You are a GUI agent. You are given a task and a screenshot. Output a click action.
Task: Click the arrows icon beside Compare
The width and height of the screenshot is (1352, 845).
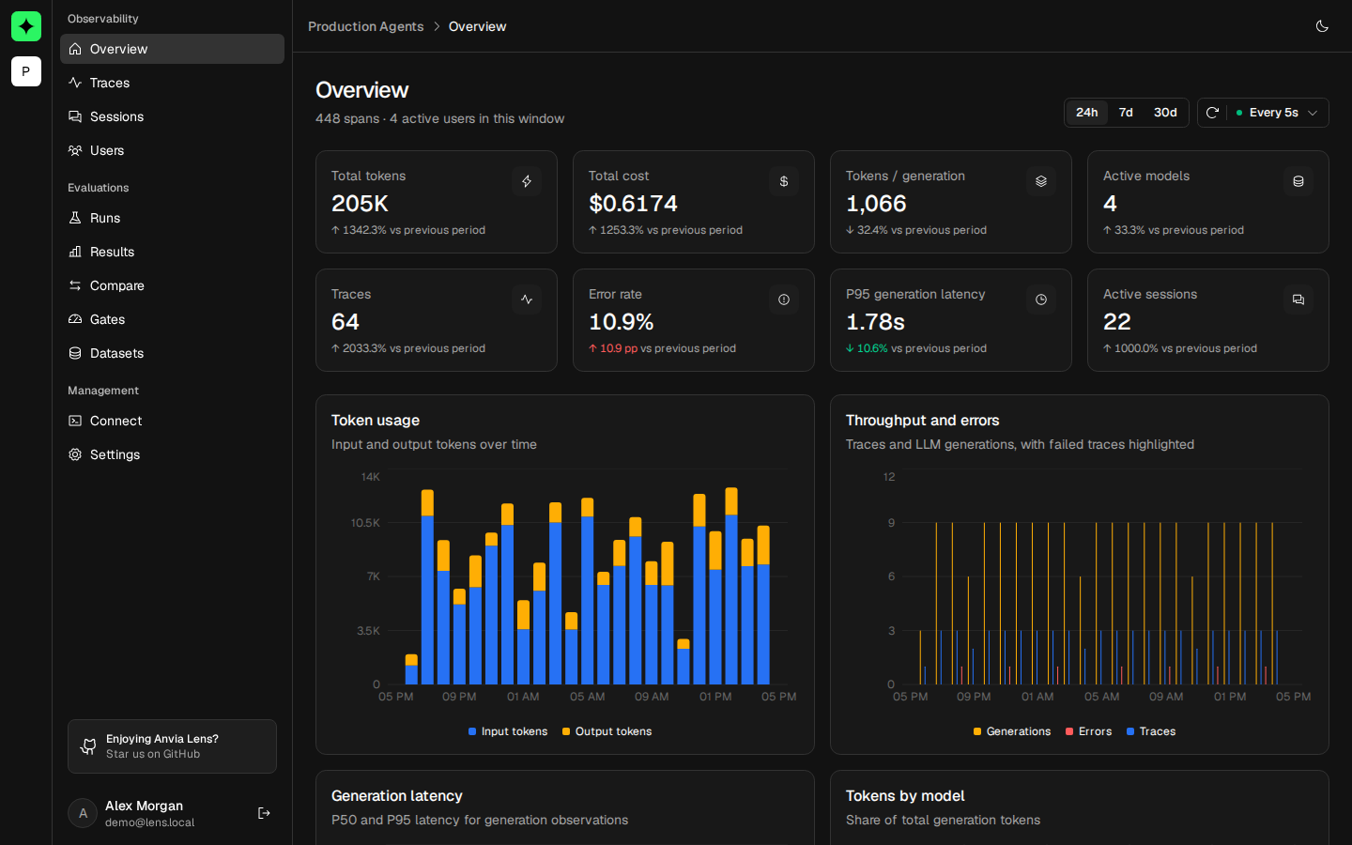pos(75,285)
